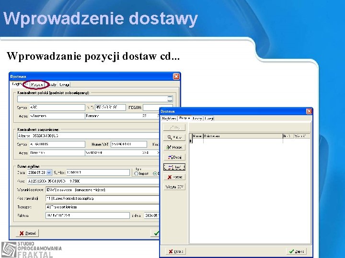Open the Transport combo box
Screen dimensions: 345x258
click(x=103, y=207)
